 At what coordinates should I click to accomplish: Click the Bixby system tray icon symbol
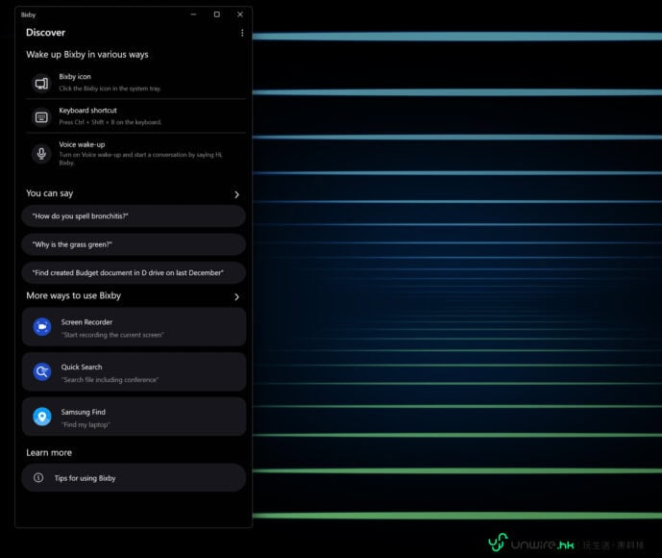click(x=41, y=84)
